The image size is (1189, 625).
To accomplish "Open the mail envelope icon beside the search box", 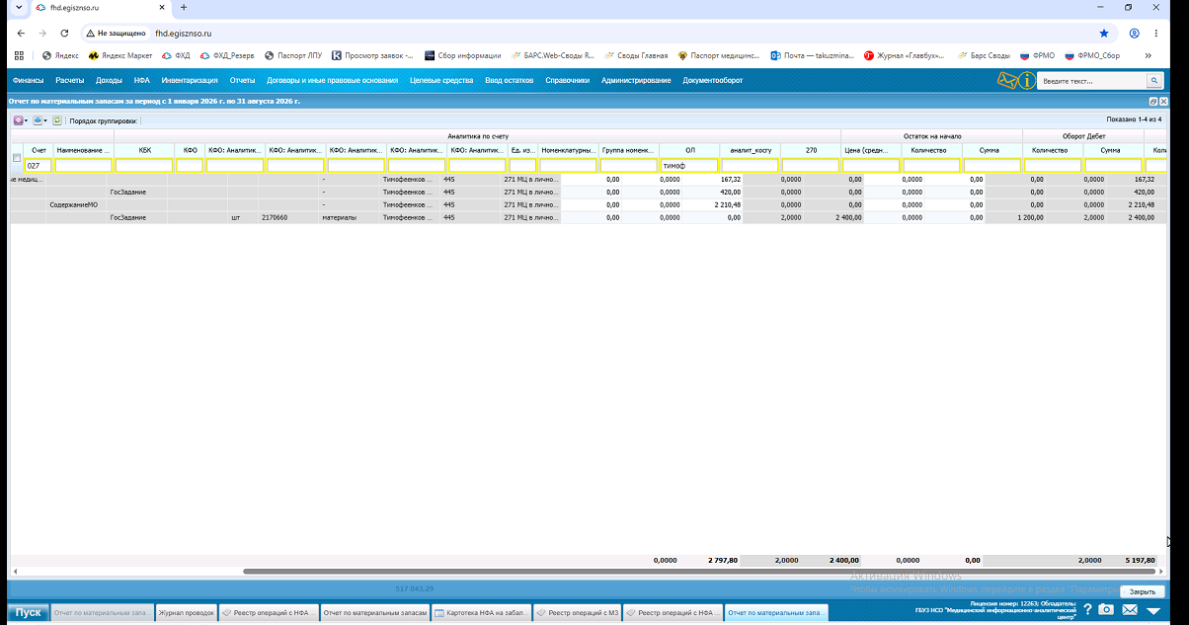I will pos(1007,80).
